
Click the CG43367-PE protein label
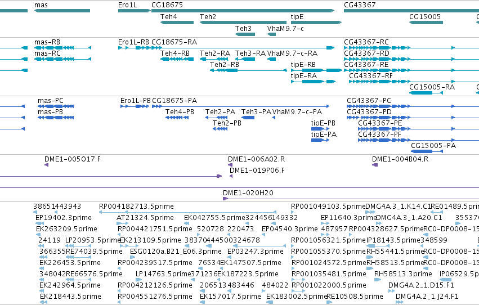380,123
